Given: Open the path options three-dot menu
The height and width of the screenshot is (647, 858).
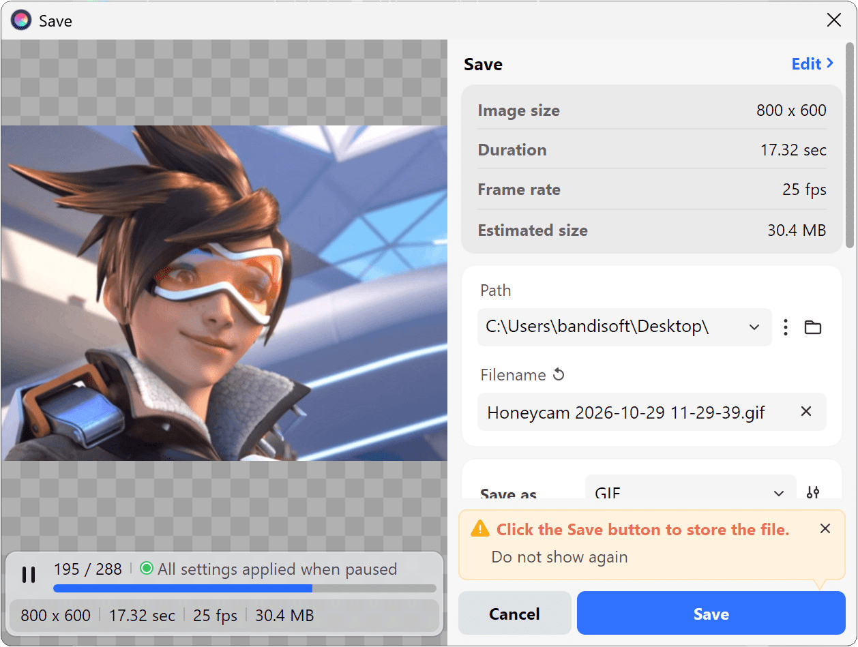Looking at the screenshot, I should tap(786, 327).
